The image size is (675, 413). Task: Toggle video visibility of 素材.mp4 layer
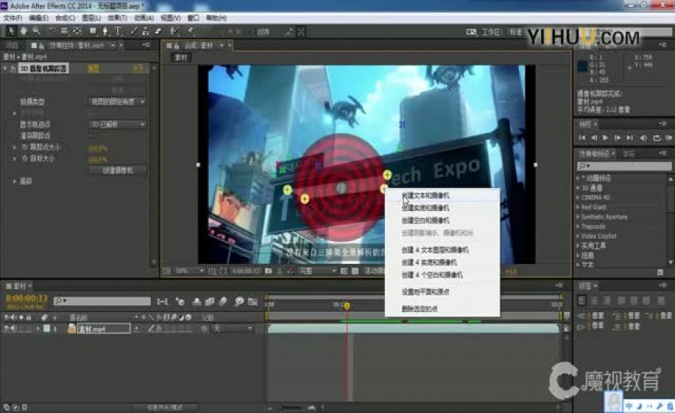click(x=6, y=328)
